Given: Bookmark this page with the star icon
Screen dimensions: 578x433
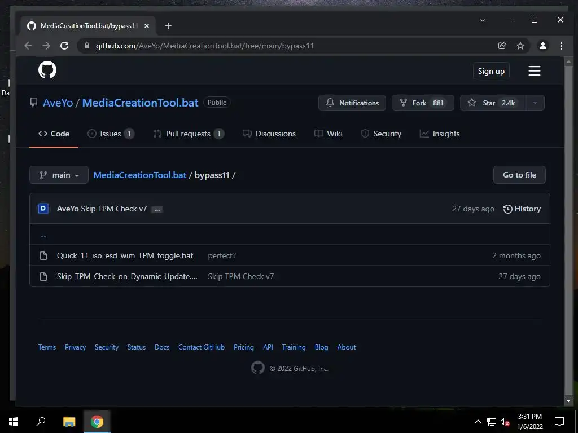Looking at the screenshot, I should pyautogui.click(x=520, y=46).
